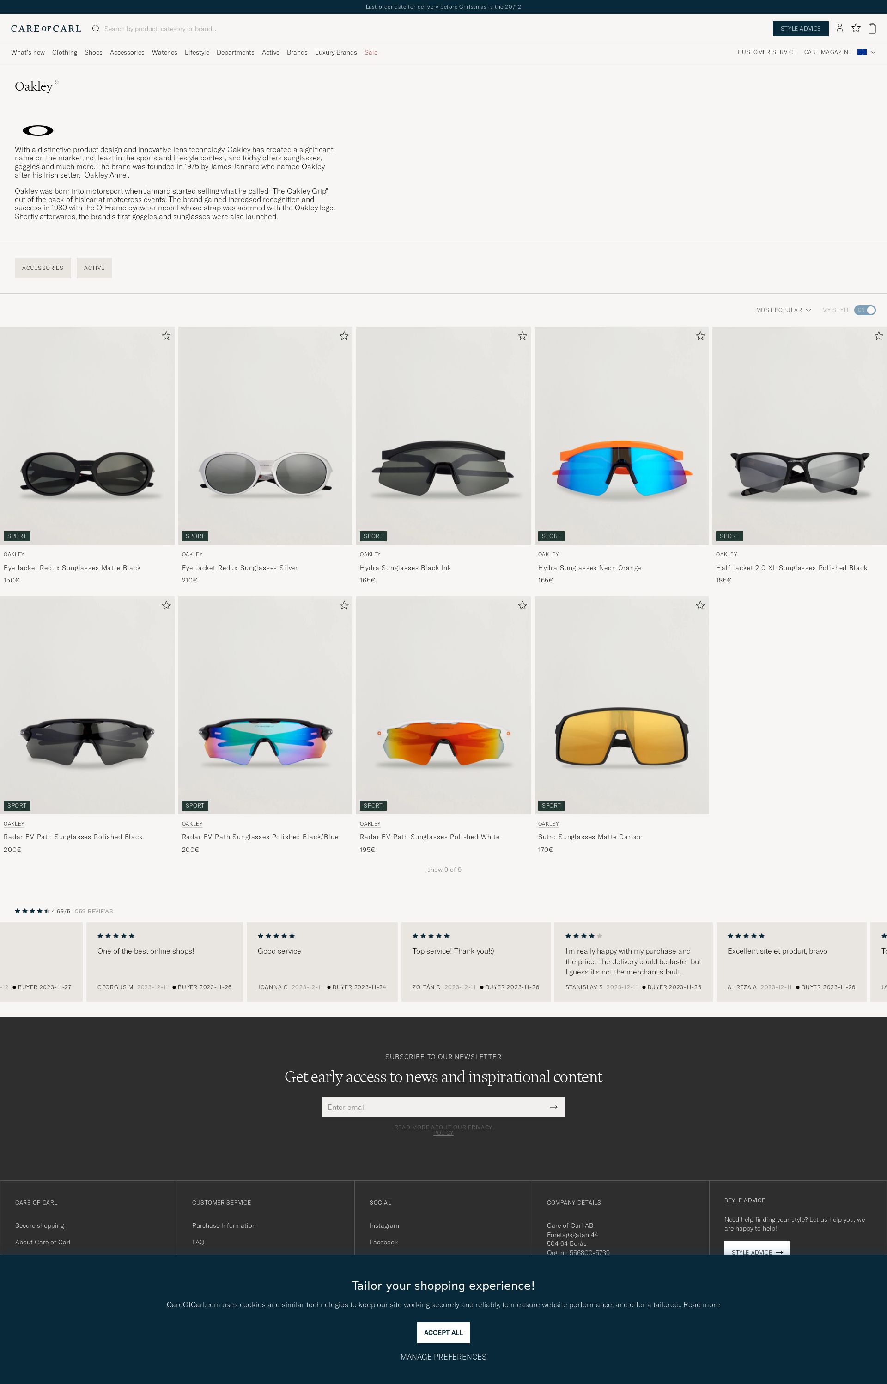Open Instagram footer link
This screenshot has width=887, height=1384.
(384, 1225)
